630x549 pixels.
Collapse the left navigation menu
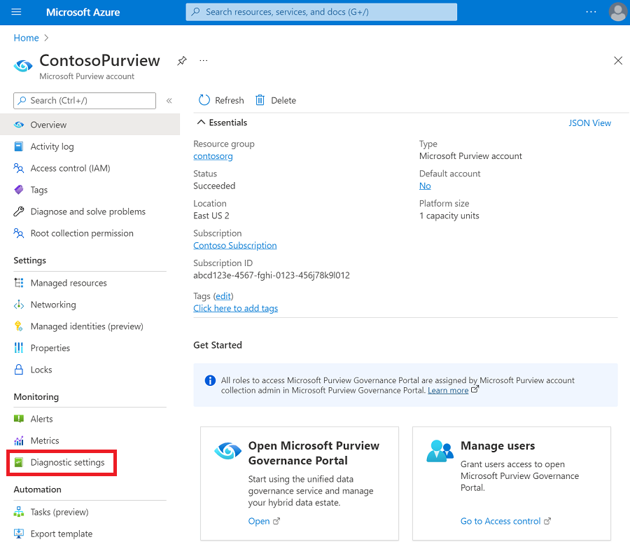[x=169, y=100]
